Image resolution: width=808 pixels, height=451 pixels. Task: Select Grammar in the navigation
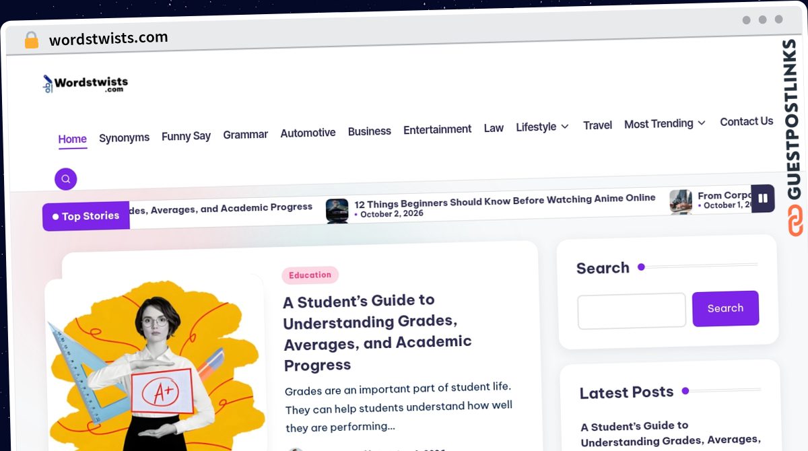coord(246,135)
